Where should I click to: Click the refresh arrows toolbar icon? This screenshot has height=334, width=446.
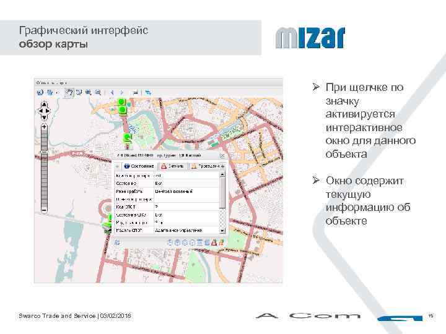click(x=148, y=92)
